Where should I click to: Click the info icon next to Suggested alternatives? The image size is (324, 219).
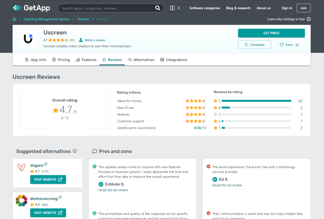click(x=74, y=151)
